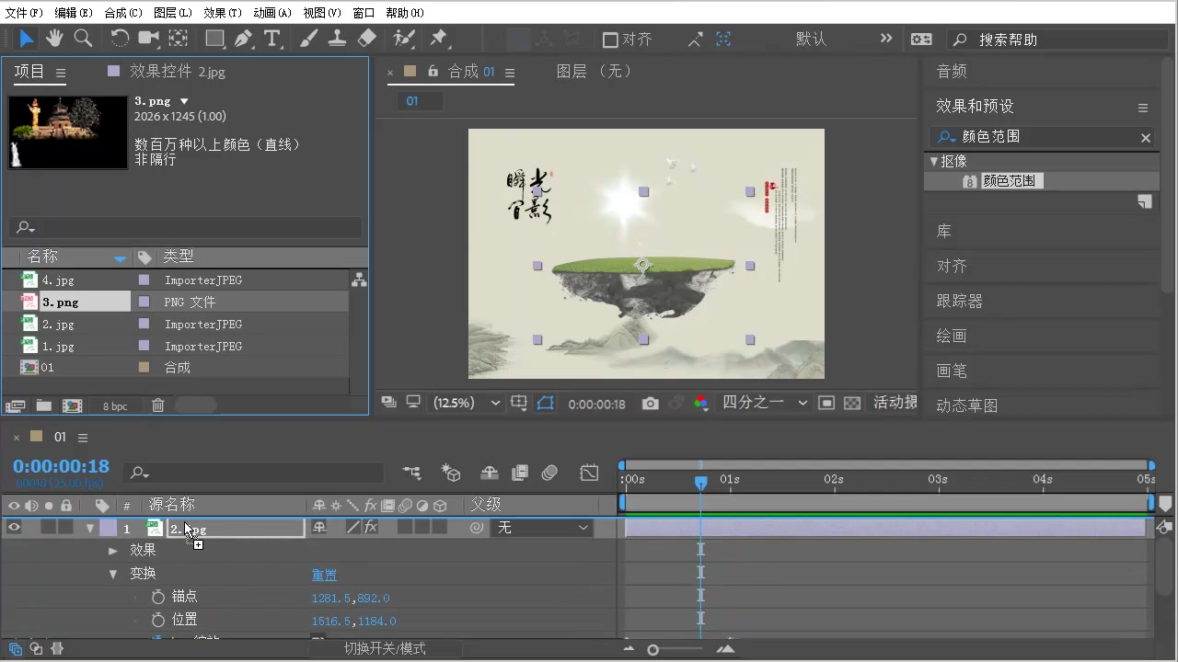Click the region of interest icon
1178x662 pixels.
(x=826, y=403)
